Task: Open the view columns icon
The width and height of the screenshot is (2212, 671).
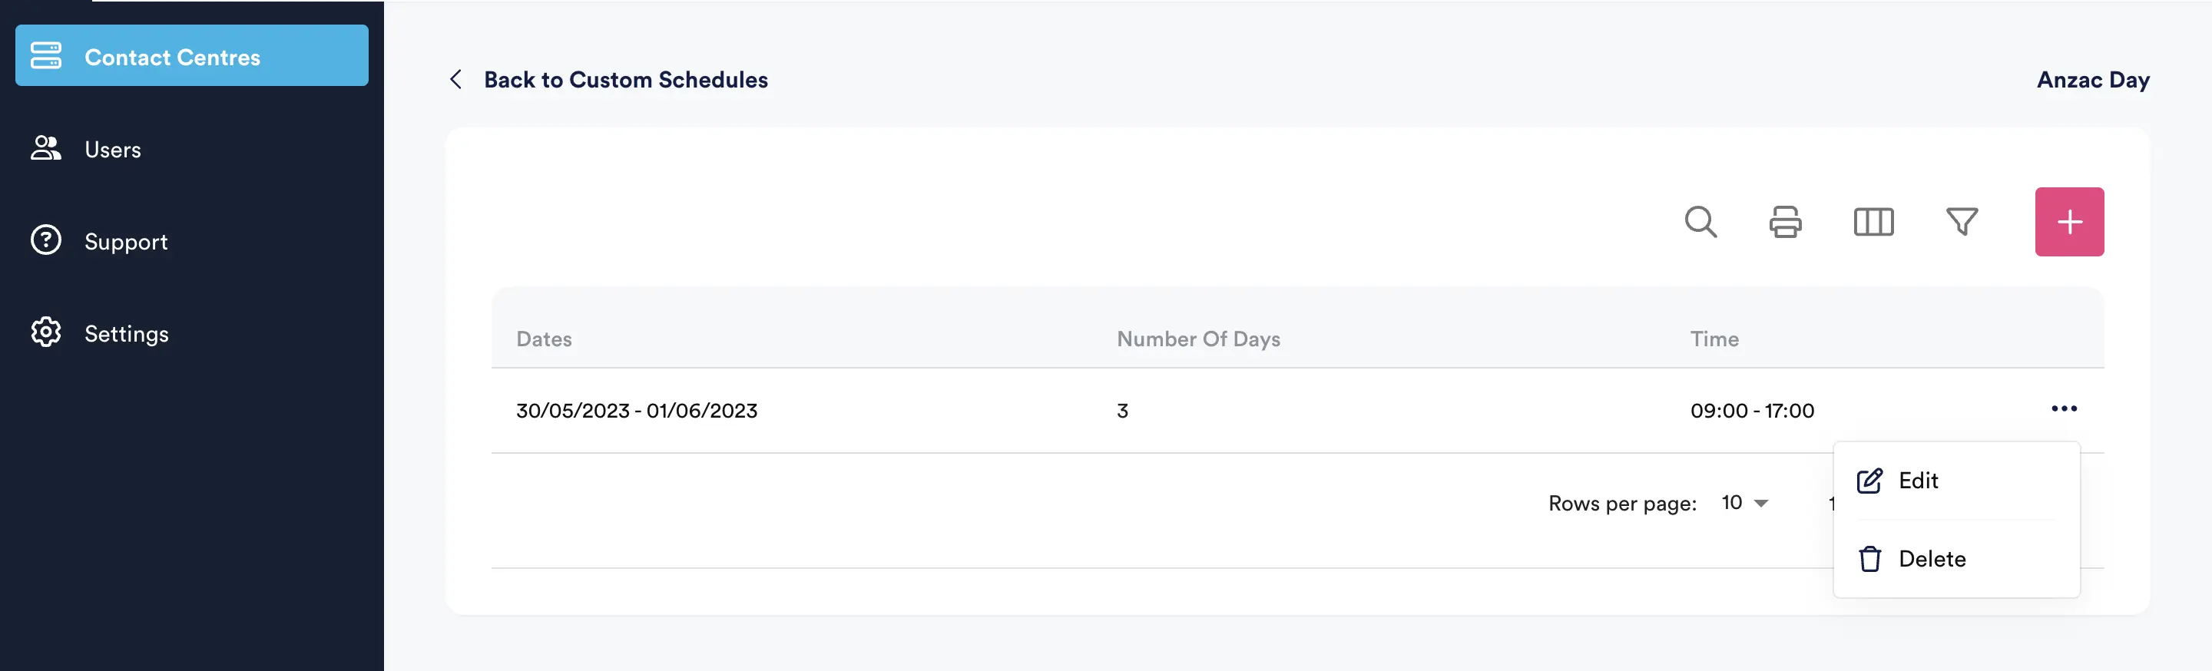Action: [x=1873, y=221]
